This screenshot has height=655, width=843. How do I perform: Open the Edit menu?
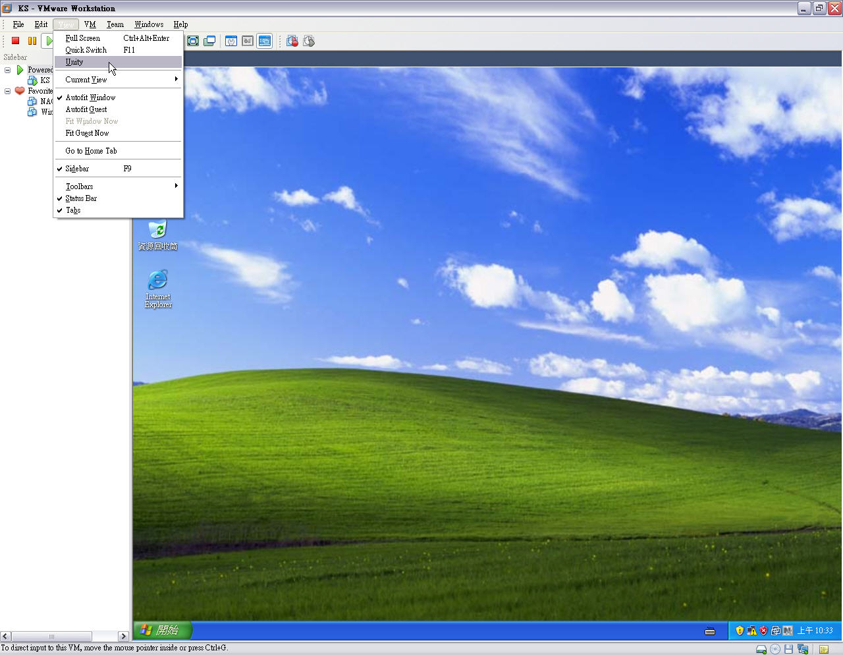tap(41, 24)
